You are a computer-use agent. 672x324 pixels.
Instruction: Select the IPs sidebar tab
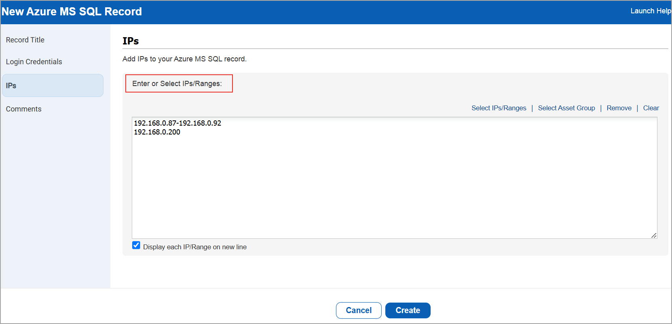tap(53, 85)
